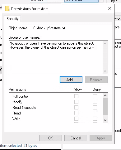
Task: Click the Read & execute label
Action: (24, 108)
